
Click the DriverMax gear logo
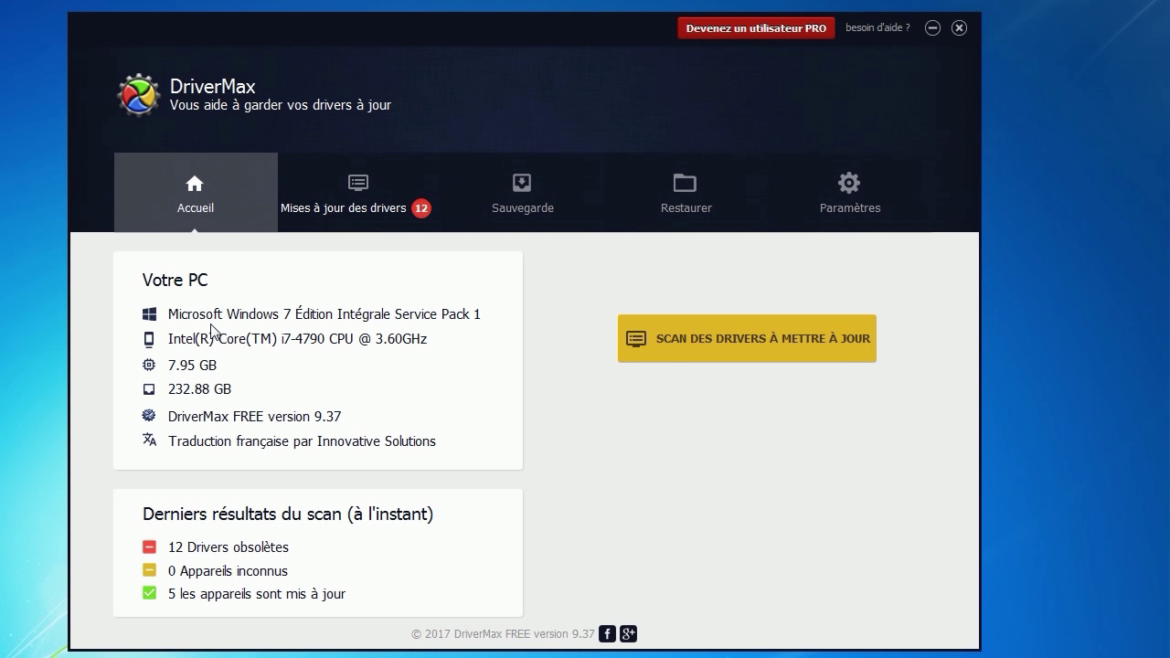pos(139,95)
